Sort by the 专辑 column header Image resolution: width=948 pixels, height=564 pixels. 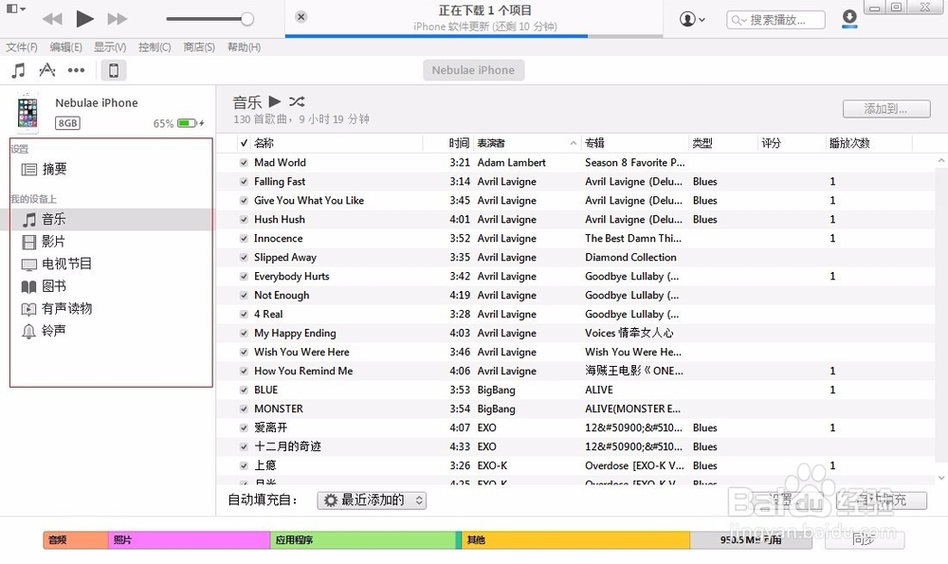point(595,143)
